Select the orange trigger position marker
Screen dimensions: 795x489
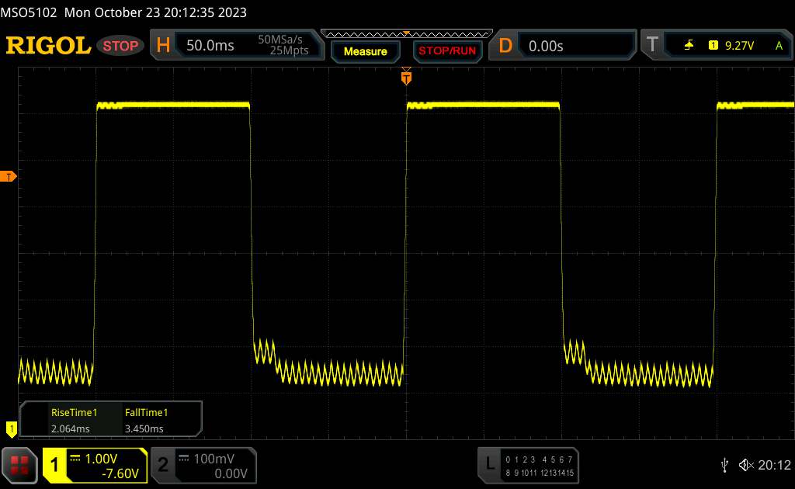(405, 77)
